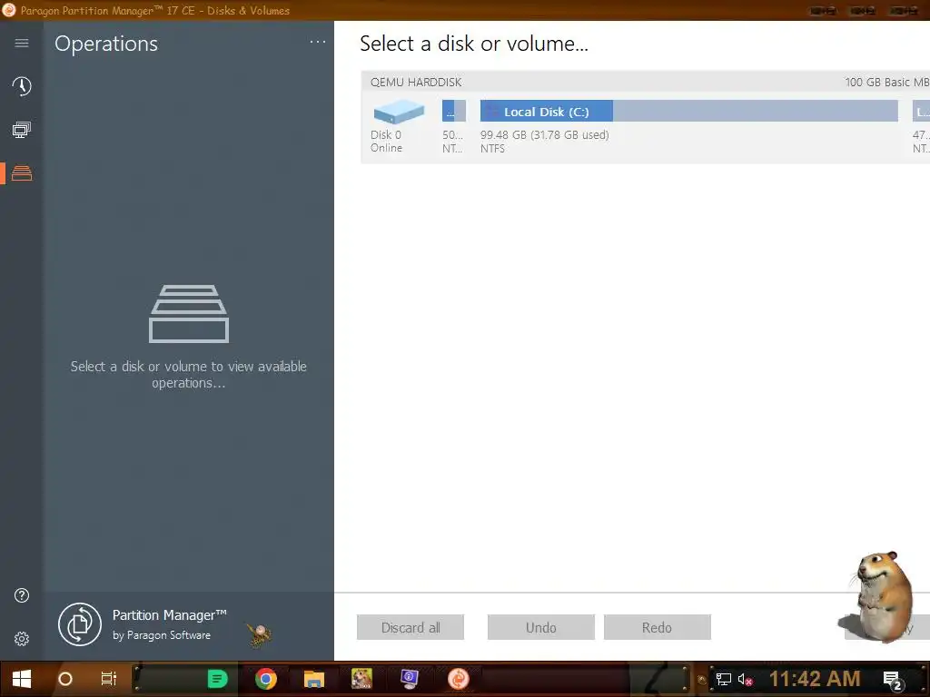The image size is (930, 697).
Task: Click the muted volume tray icon
Action: 745,679
